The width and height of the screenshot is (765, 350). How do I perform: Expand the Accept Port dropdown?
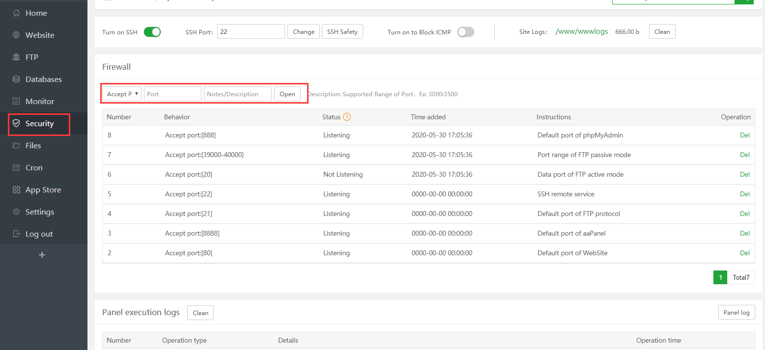pos(122,94)
